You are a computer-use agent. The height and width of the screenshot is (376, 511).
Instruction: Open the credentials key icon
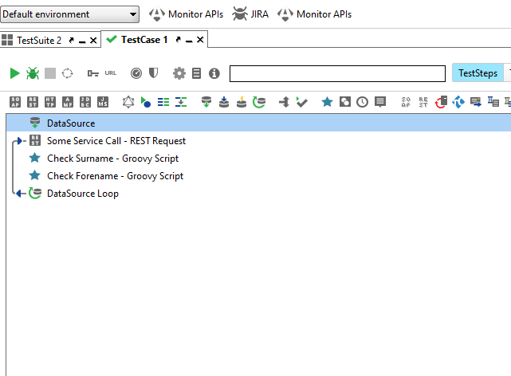(x=93, y=73)
